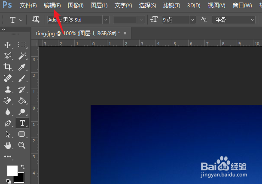Click the font family field Adobe 黑体 Std
The height and width of the screenshot is (184, 262).
click(x=75, y=20)
